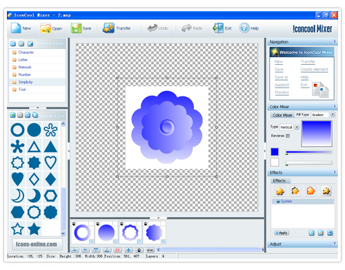Click the Transfer toolbar icon

tap(108, 28)
